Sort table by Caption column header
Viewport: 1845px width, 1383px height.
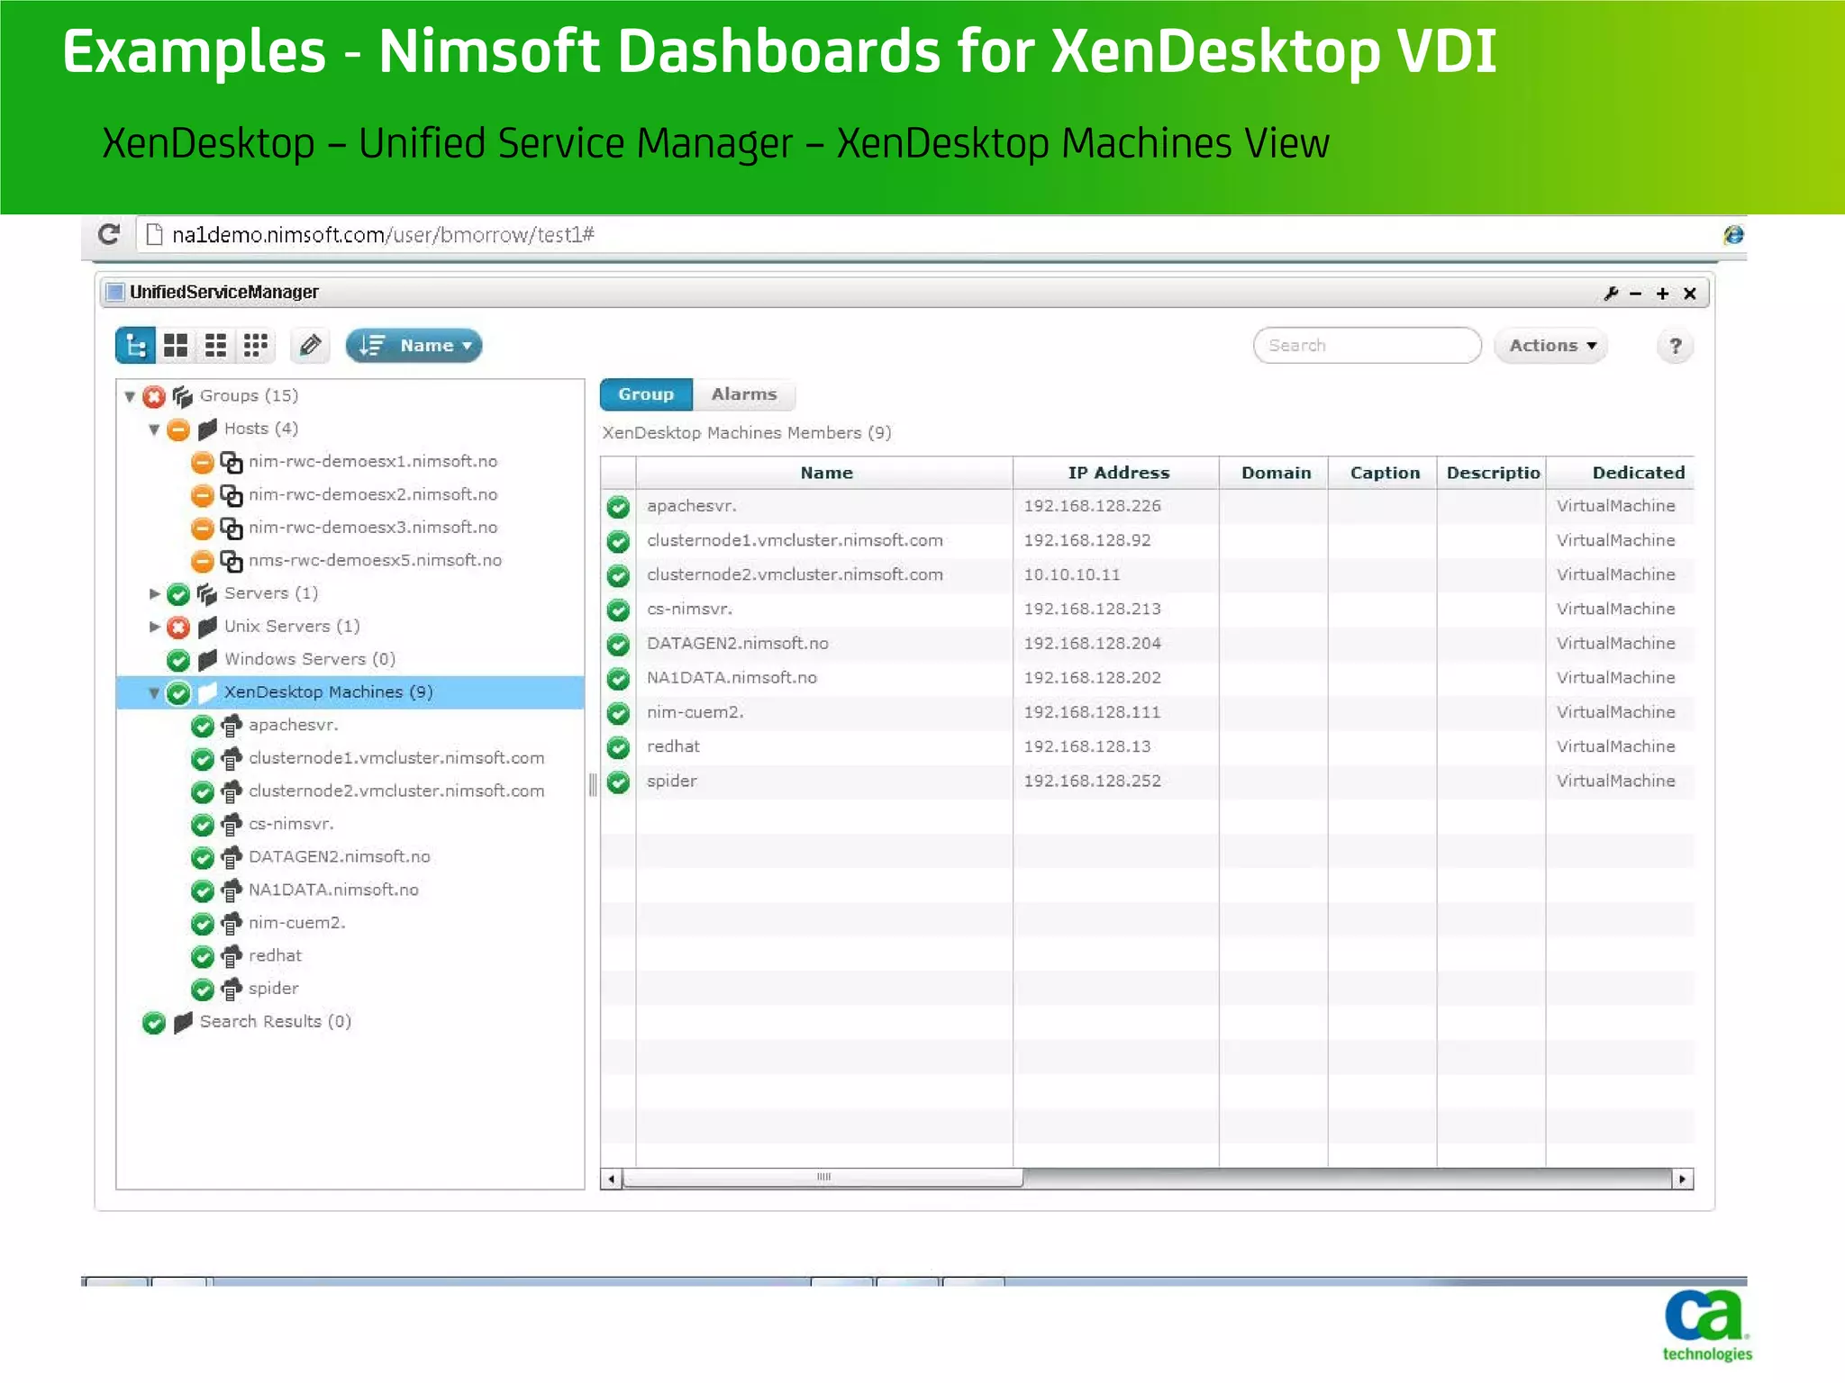(1384, 473)
